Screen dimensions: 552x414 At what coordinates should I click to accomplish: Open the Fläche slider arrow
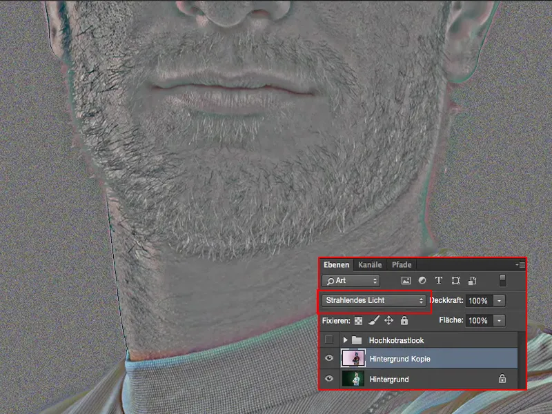tap(499, 320)
